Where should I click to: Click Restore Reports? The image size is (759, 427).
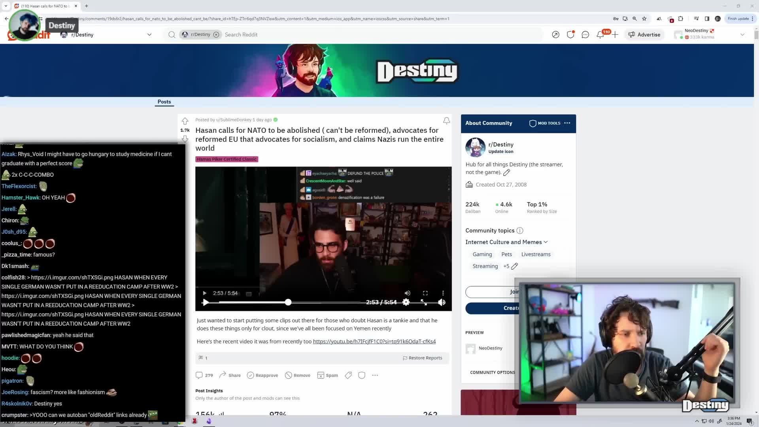[x=422, y=358]
